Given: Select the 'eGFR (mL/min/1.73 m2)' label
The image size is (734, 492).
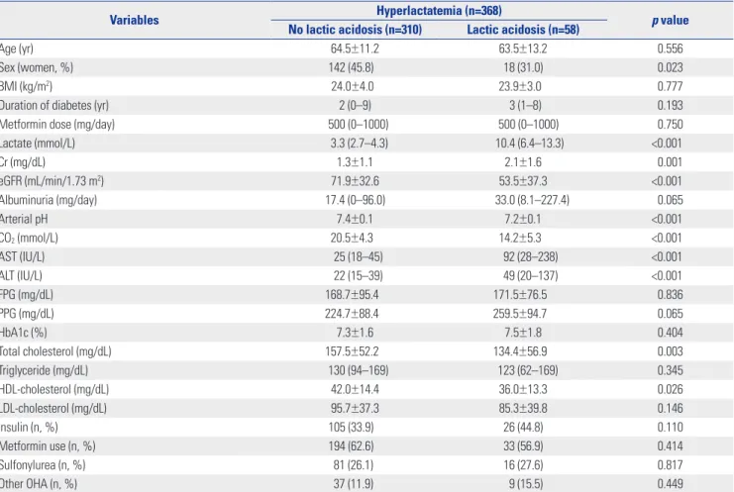Looking at the screenshot, I should click(x=52, y=181).
